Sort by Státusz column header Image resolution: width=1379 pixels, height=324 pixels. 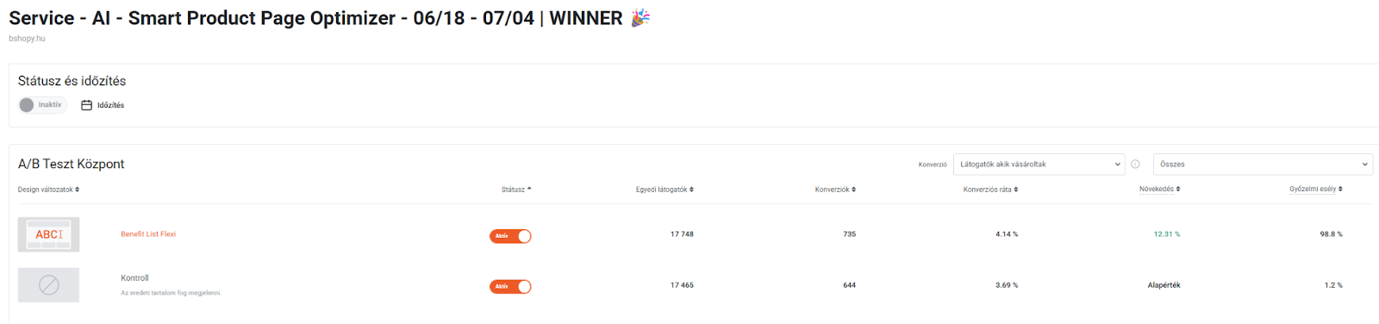(x=516, y=190)
